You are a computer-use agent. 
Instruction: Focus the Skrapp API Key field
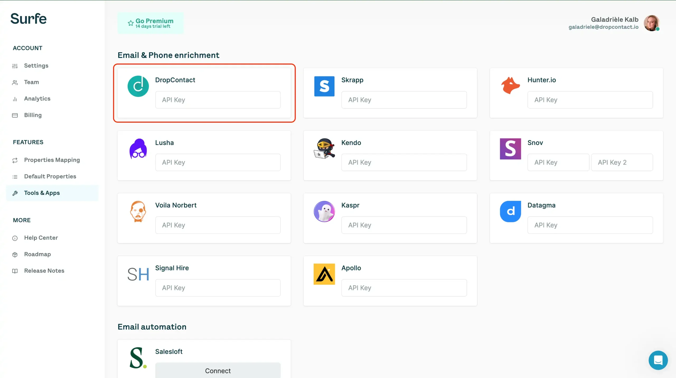click(x=404, y=100)
